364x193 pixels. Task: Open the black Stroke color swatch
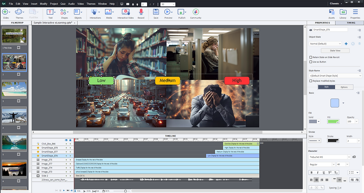333,141
